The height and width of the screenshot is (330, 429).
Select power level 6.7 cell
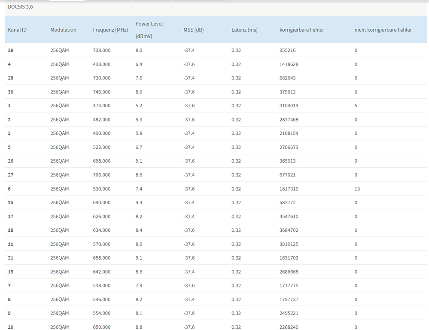139,147
